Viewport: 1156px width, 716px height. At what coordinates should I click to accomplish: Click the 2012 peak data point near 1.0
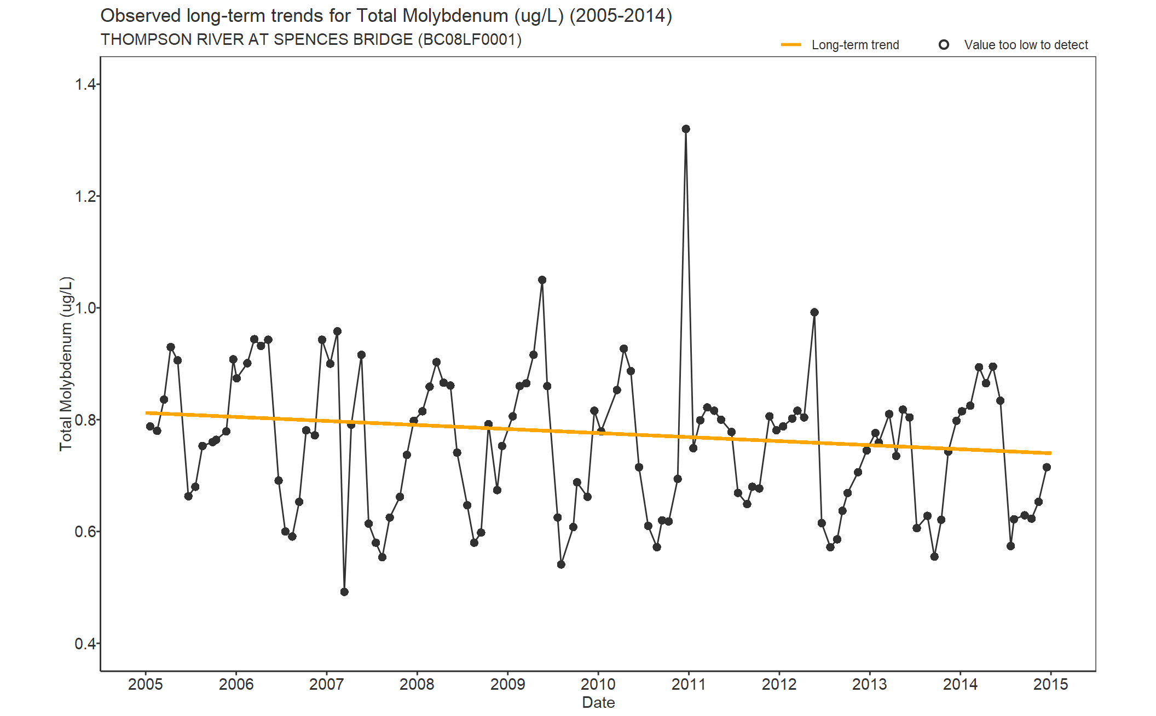(814, 312)
